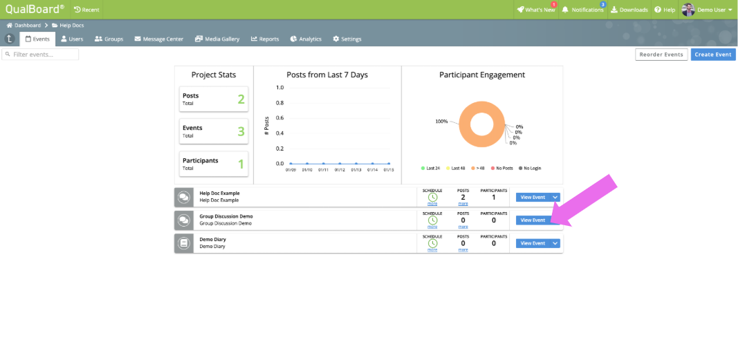
Task: Click View Event for Help Doc Example
Action: point(533,198)
